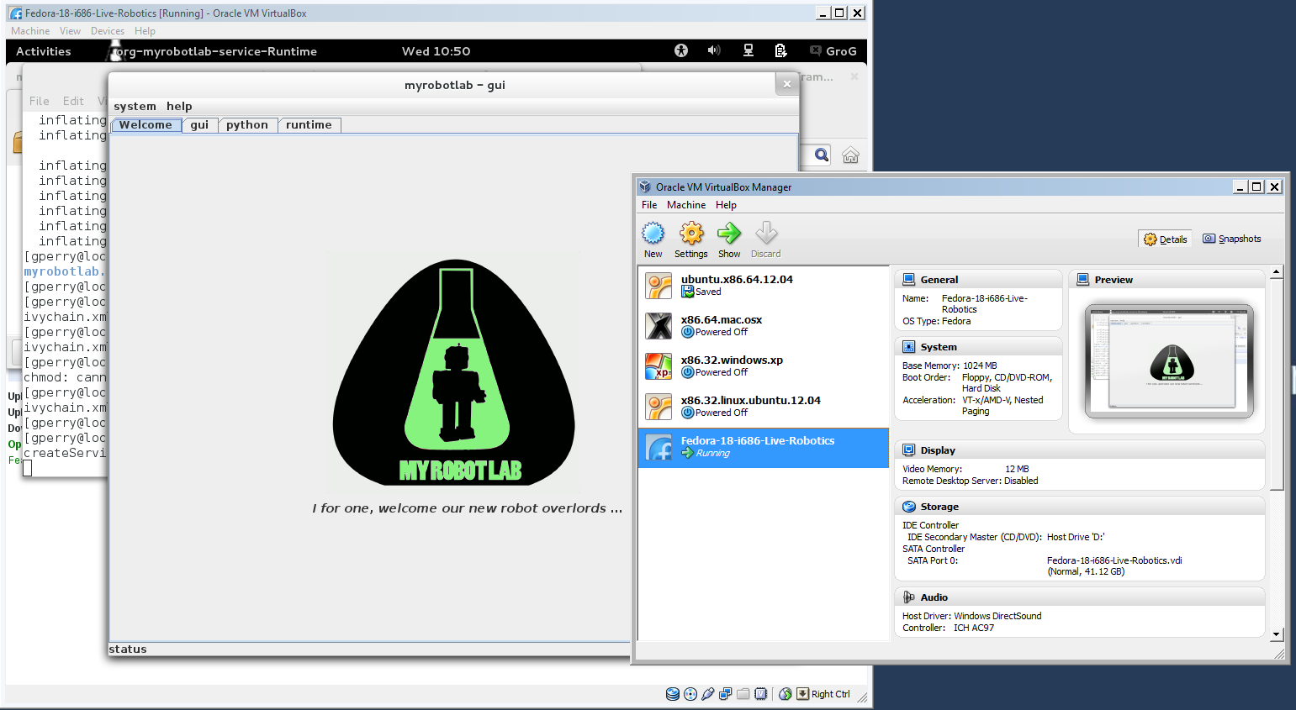Image resolution: width=1296 pixels, height=710 pixels.
Task: Switch to the python tab
Action: [x=247, y=124]
